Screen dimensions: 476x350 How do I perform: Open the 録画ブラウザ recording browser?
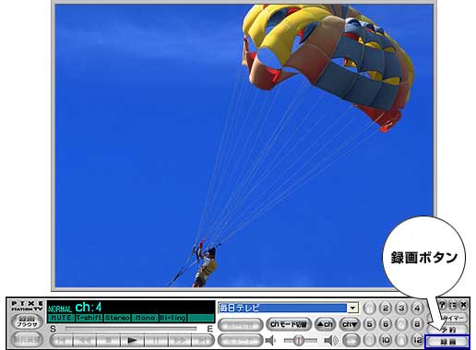pos(27,321)
